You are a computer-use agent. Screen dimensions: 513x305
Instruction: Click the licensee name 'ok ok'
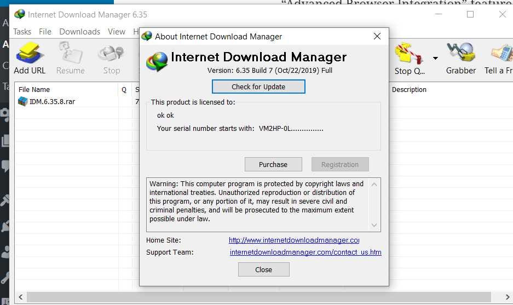tap(165, 116)
